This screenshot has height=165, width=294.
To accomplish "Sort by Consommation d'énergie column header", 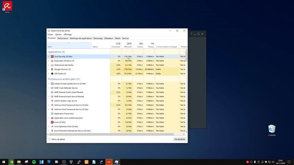I will pyautogui.click(x=167, y=45).
